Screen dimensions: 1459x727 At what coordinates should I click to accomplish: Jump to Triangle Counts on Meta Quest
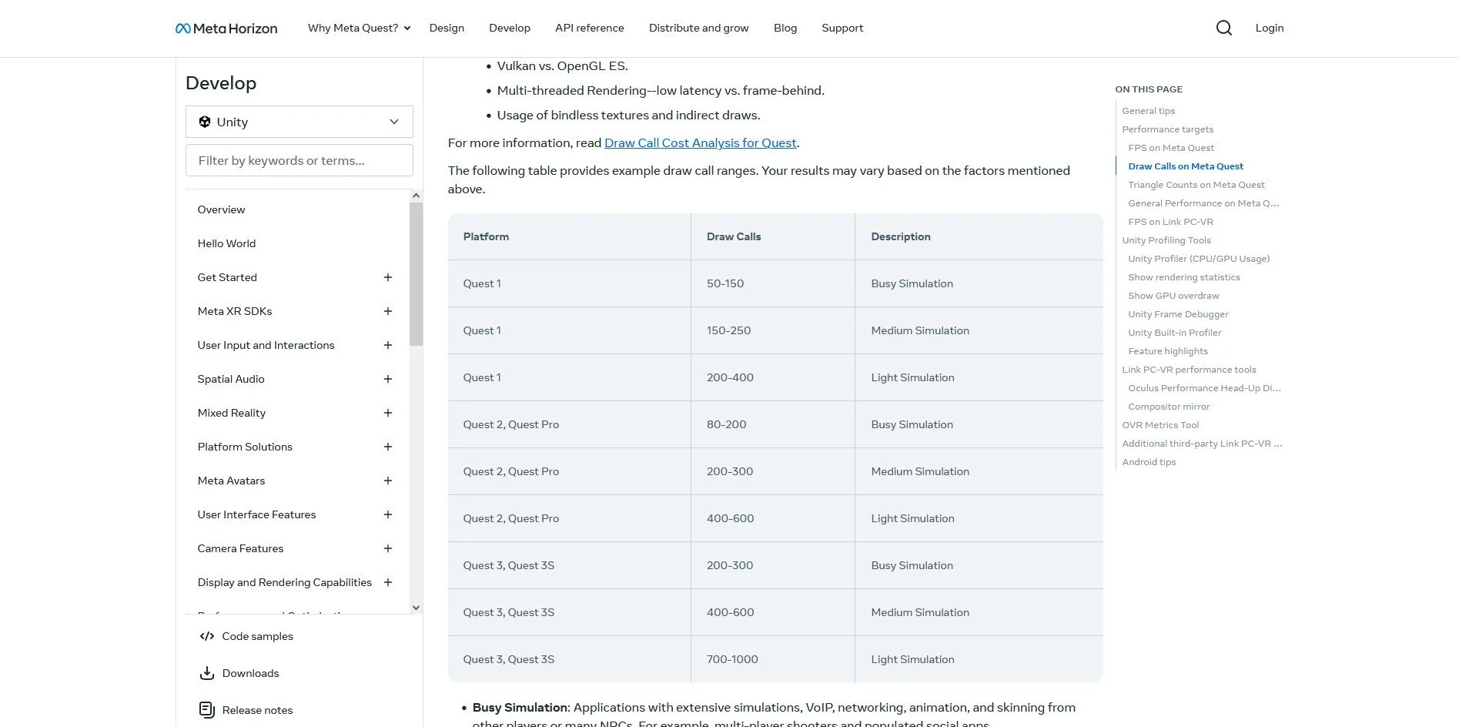coord(1196,185)
